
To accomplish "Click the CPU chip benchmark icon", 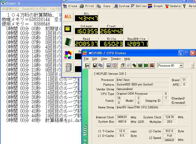I will [x=68, y=29].
